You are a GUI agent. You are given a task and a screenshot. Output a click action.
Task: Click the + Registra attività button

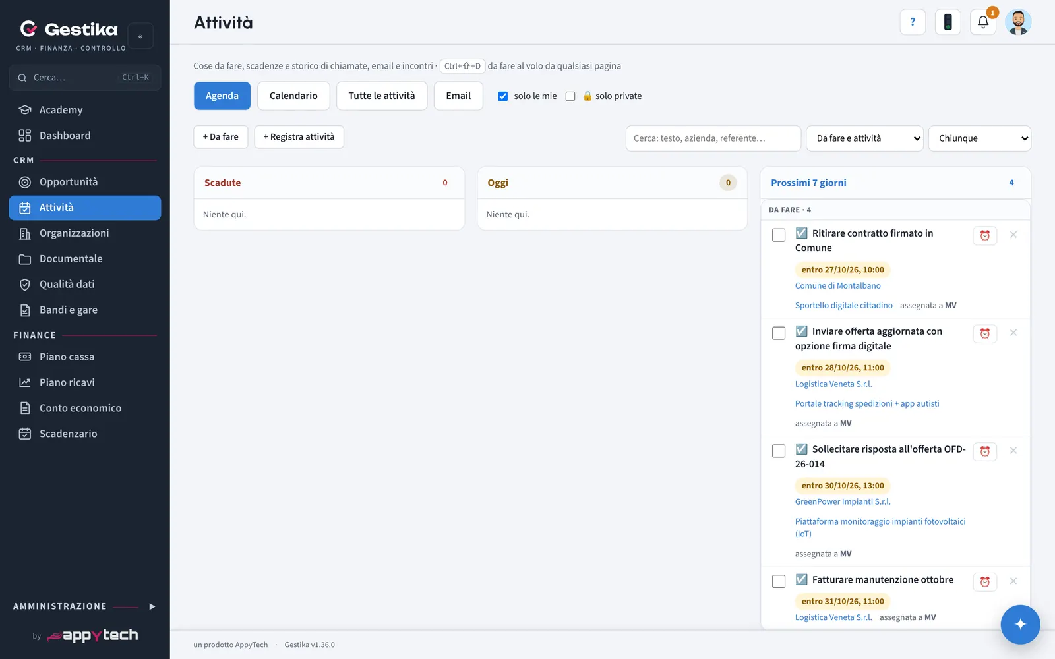299,137
